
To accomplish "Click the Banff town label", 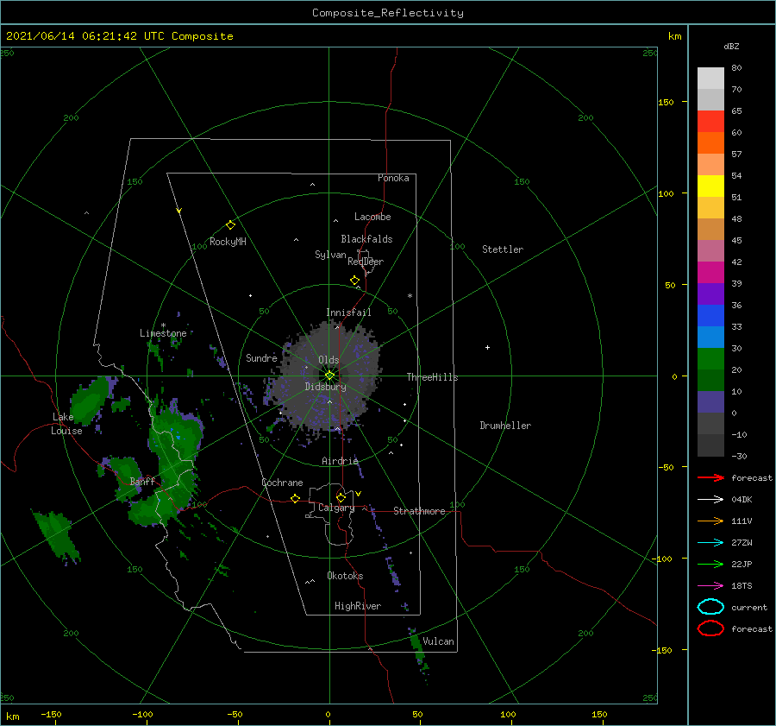I will 142,481.
